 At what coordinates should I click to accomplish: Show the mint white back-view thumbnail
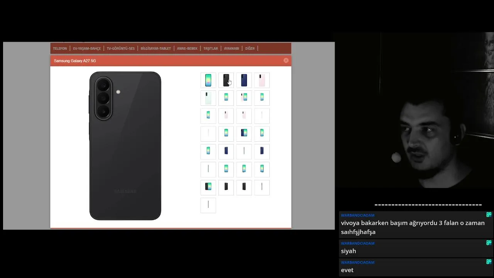click(x=208, y=98)
